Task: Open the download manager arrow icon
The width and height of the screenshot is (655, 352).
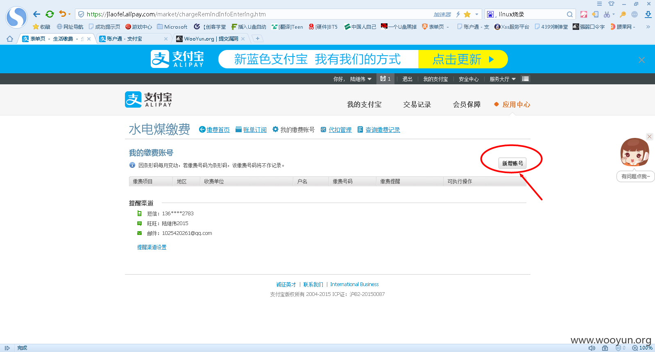Action: tap(648, 14)
